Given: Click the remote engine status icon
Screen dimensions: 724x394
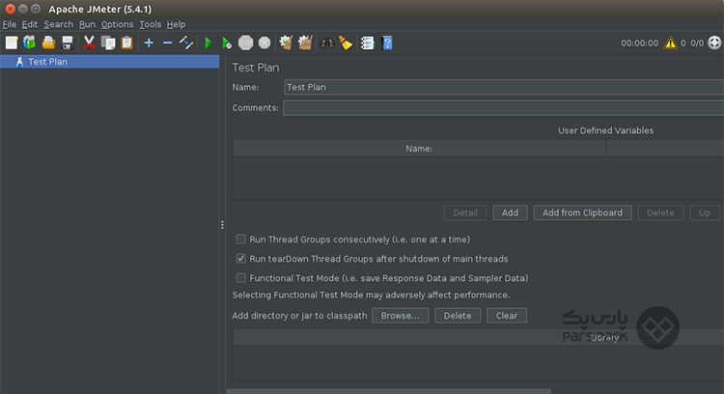Looking at the screenshot, I should (714, 42).
